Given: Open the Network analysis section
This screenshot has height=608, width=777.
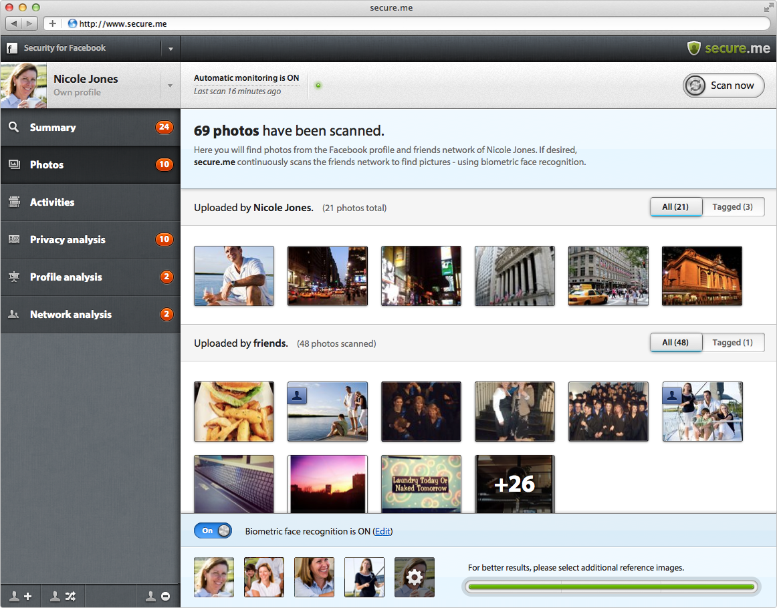Looking at the screenshot, I should click(x=90, y=315).
